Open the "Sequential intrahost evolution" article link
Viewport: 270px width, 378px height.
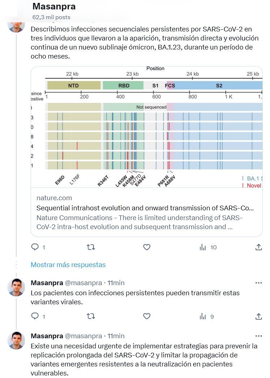click(145, 208)
